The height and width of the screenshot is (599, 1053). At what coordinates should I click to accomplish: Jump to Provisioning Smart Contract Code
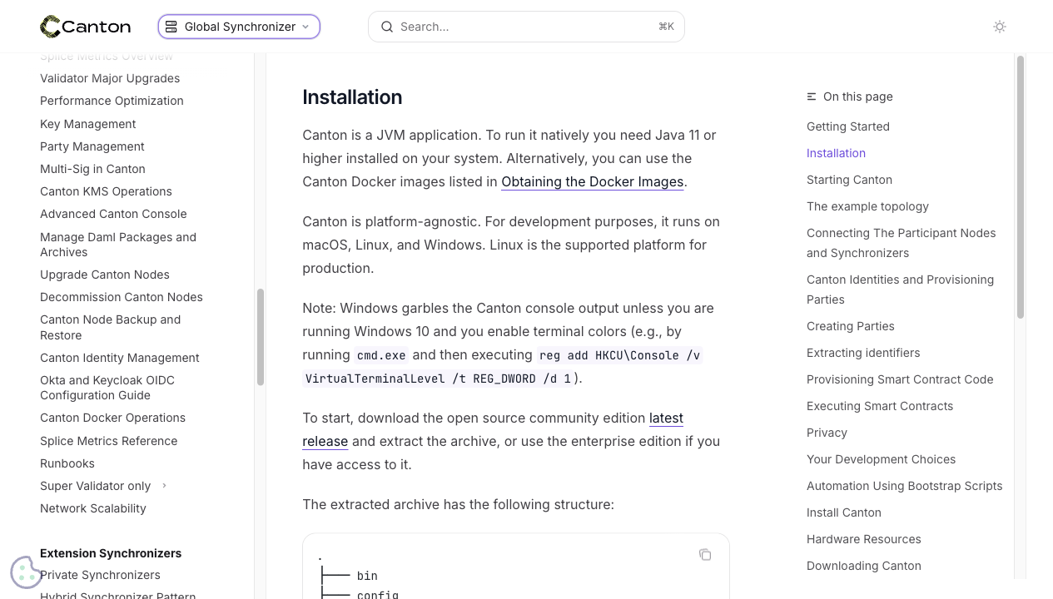pos(900,379)
